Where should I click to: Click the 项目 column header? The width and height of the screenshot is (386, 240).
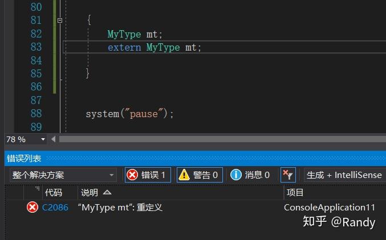pos(295,193)
